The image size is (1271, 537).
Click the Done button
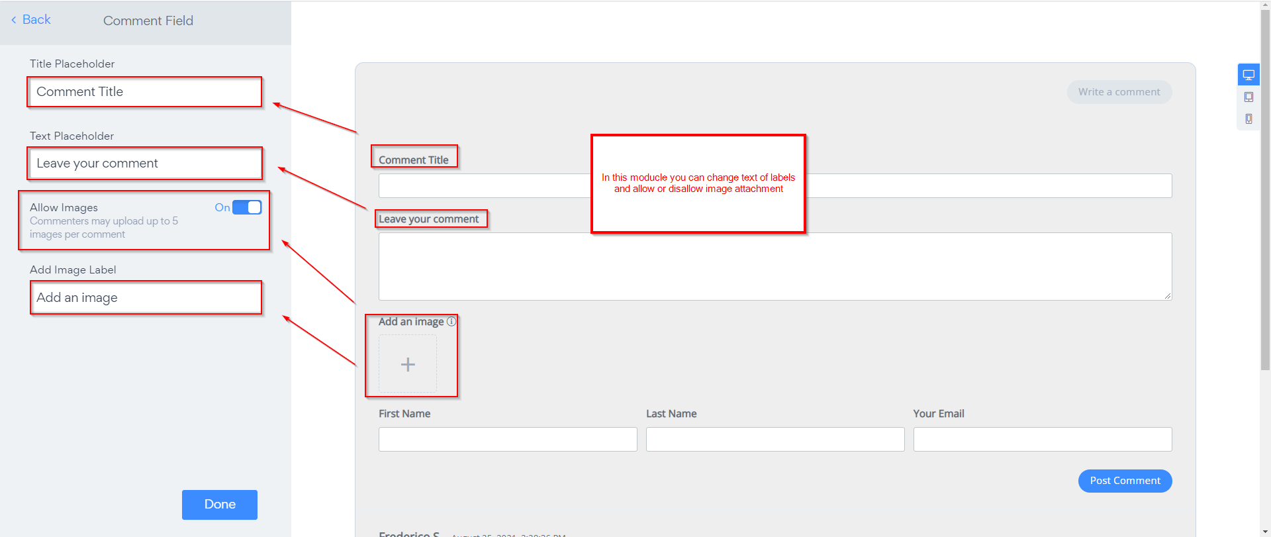click(x=220, y=505)
